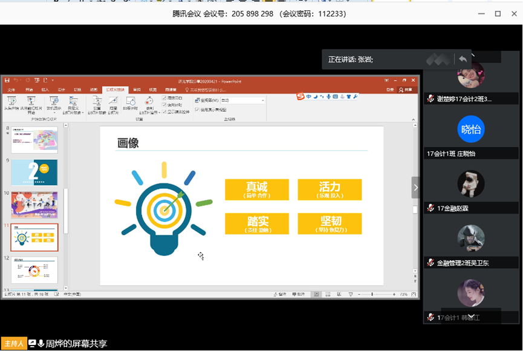
Task: Open the 排练计时 rehearse timings tool
Action: 131,103
